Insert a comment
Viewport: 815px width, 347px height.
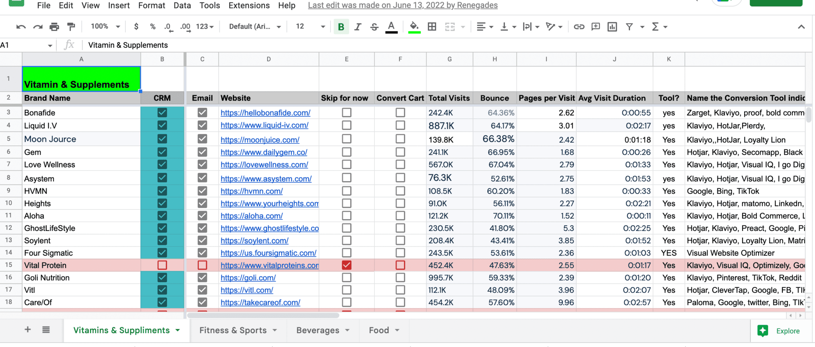click(596, 27)
